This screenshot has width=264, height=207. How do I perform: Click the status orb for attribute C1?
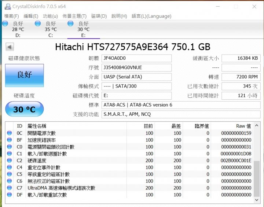tap(10, 154)
